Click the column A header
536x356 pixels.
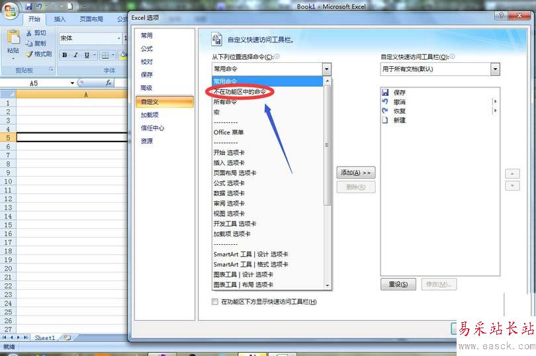(x=72, y=94)
